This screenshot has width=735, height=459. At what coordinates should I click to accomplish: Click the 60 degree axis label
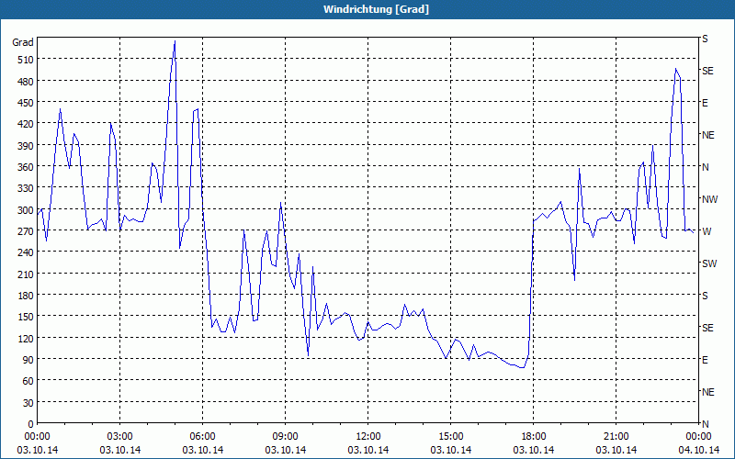(x=28, y=381)
